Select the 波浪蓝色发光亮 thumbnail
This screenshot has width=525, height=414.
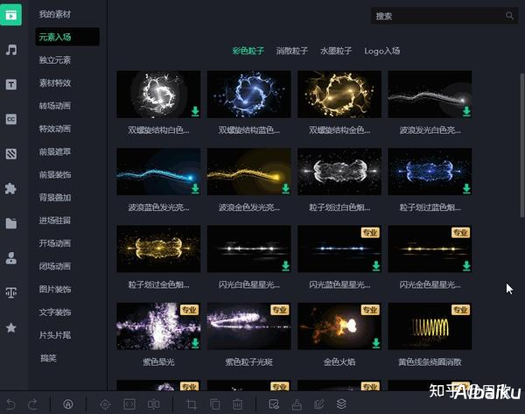coord(158,172)
